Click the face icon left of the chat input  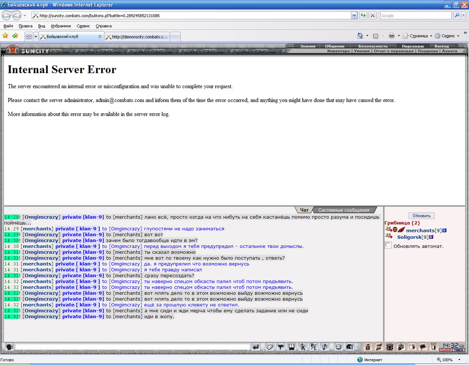click(9, 347)
